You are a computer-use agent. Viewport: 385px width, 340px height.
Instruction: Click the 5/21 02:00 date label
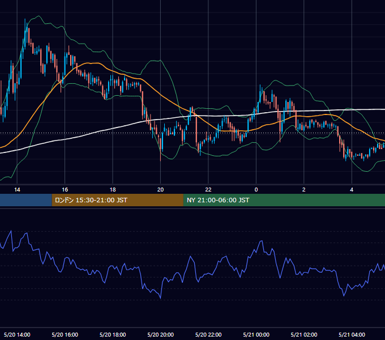click(304, 334)
